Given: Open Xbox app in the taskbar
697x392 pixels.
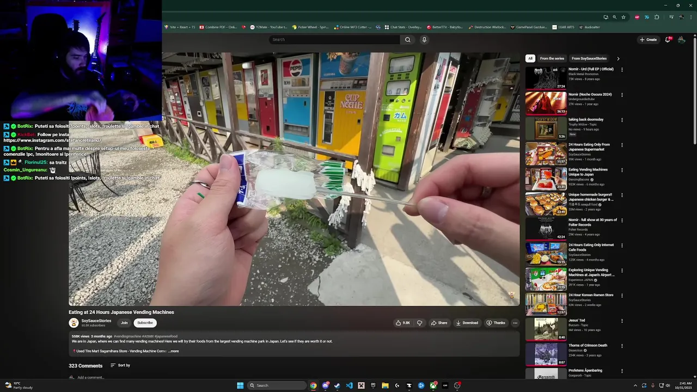Looking at the screenshot, I should pyautogui.click(x=433, y=385).
